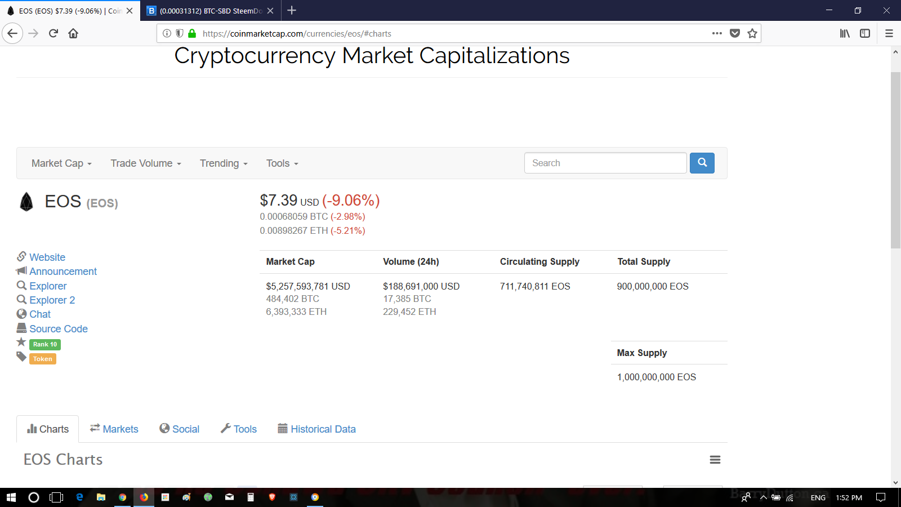This screenshot has width=901, height=507.
Task: Open page actions three-dot menu
Action: point(717,33)
